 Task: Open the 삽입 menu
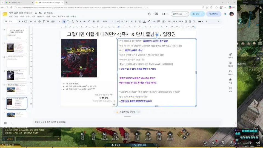28,16
